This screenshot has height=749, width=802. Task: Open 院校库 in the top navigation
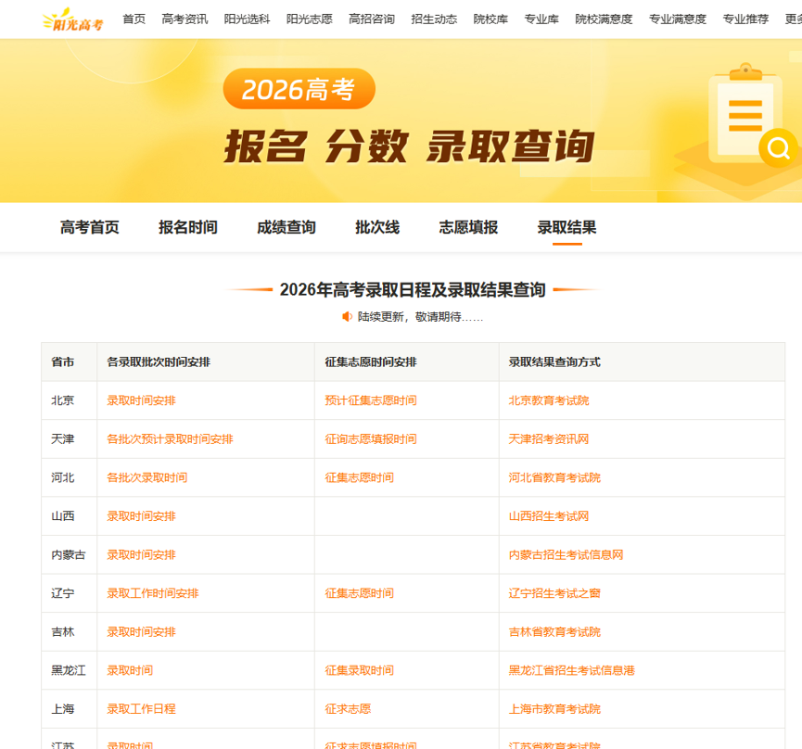tap(491, 19)
